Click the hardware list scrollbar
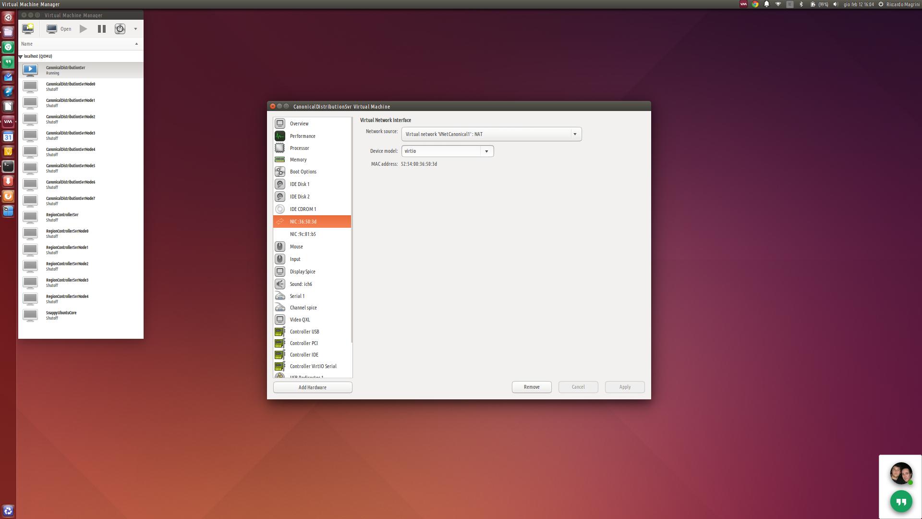Image resolution: width=922 pixels, height=519 pixels. tap(352, 231)
